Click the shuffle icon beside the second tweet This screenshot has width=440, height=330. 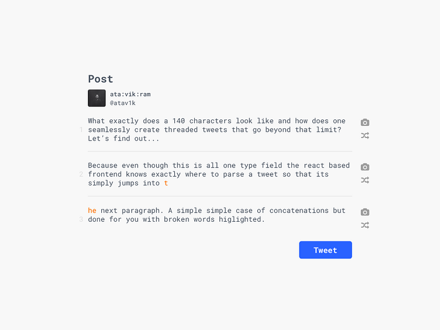pos(365,180)
